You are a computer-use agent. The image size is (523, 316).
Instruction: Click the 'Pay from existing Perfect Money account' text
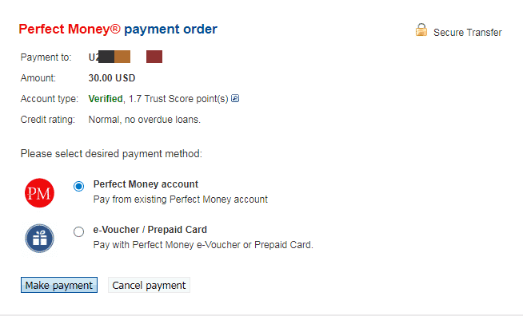[181, 199]
